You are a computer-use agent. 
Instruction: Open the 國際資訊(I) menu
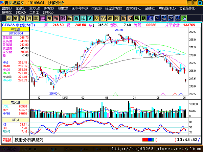click(134, 8)
